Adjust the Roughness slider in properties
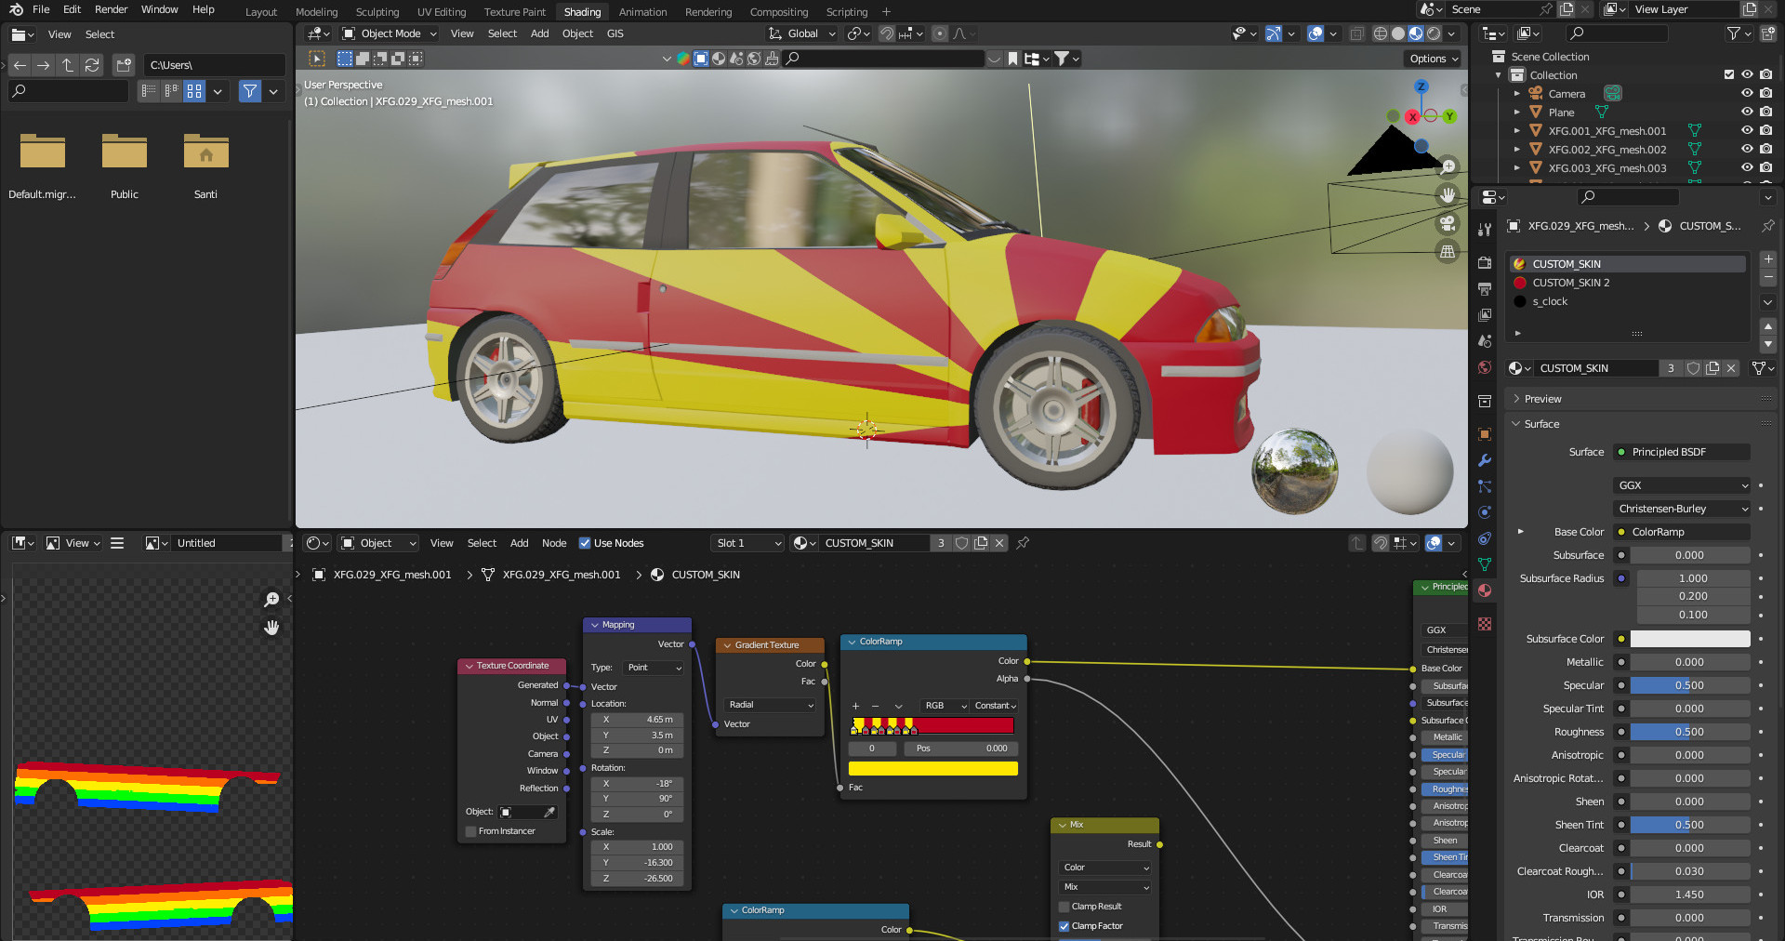The height and width of the screenshot is (941, 1785). point(1689,732)
